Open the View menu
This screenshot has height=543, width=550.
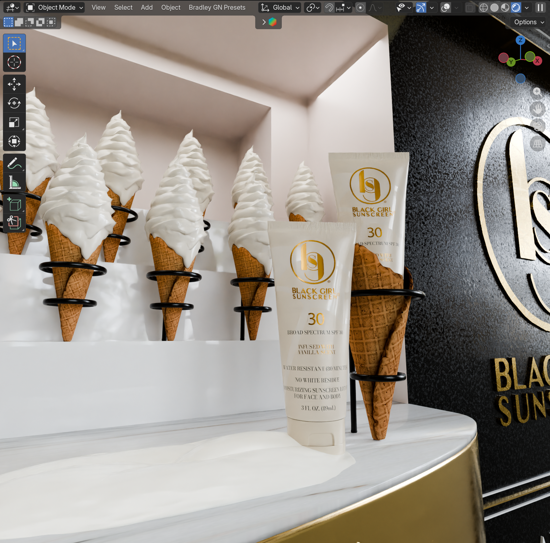(98, 7)
